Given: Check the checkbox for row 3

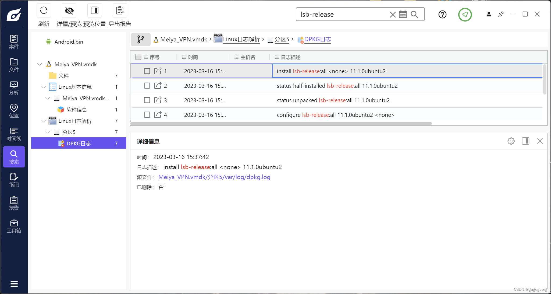Looking at the screenshot, I should (x=147, y=100).
